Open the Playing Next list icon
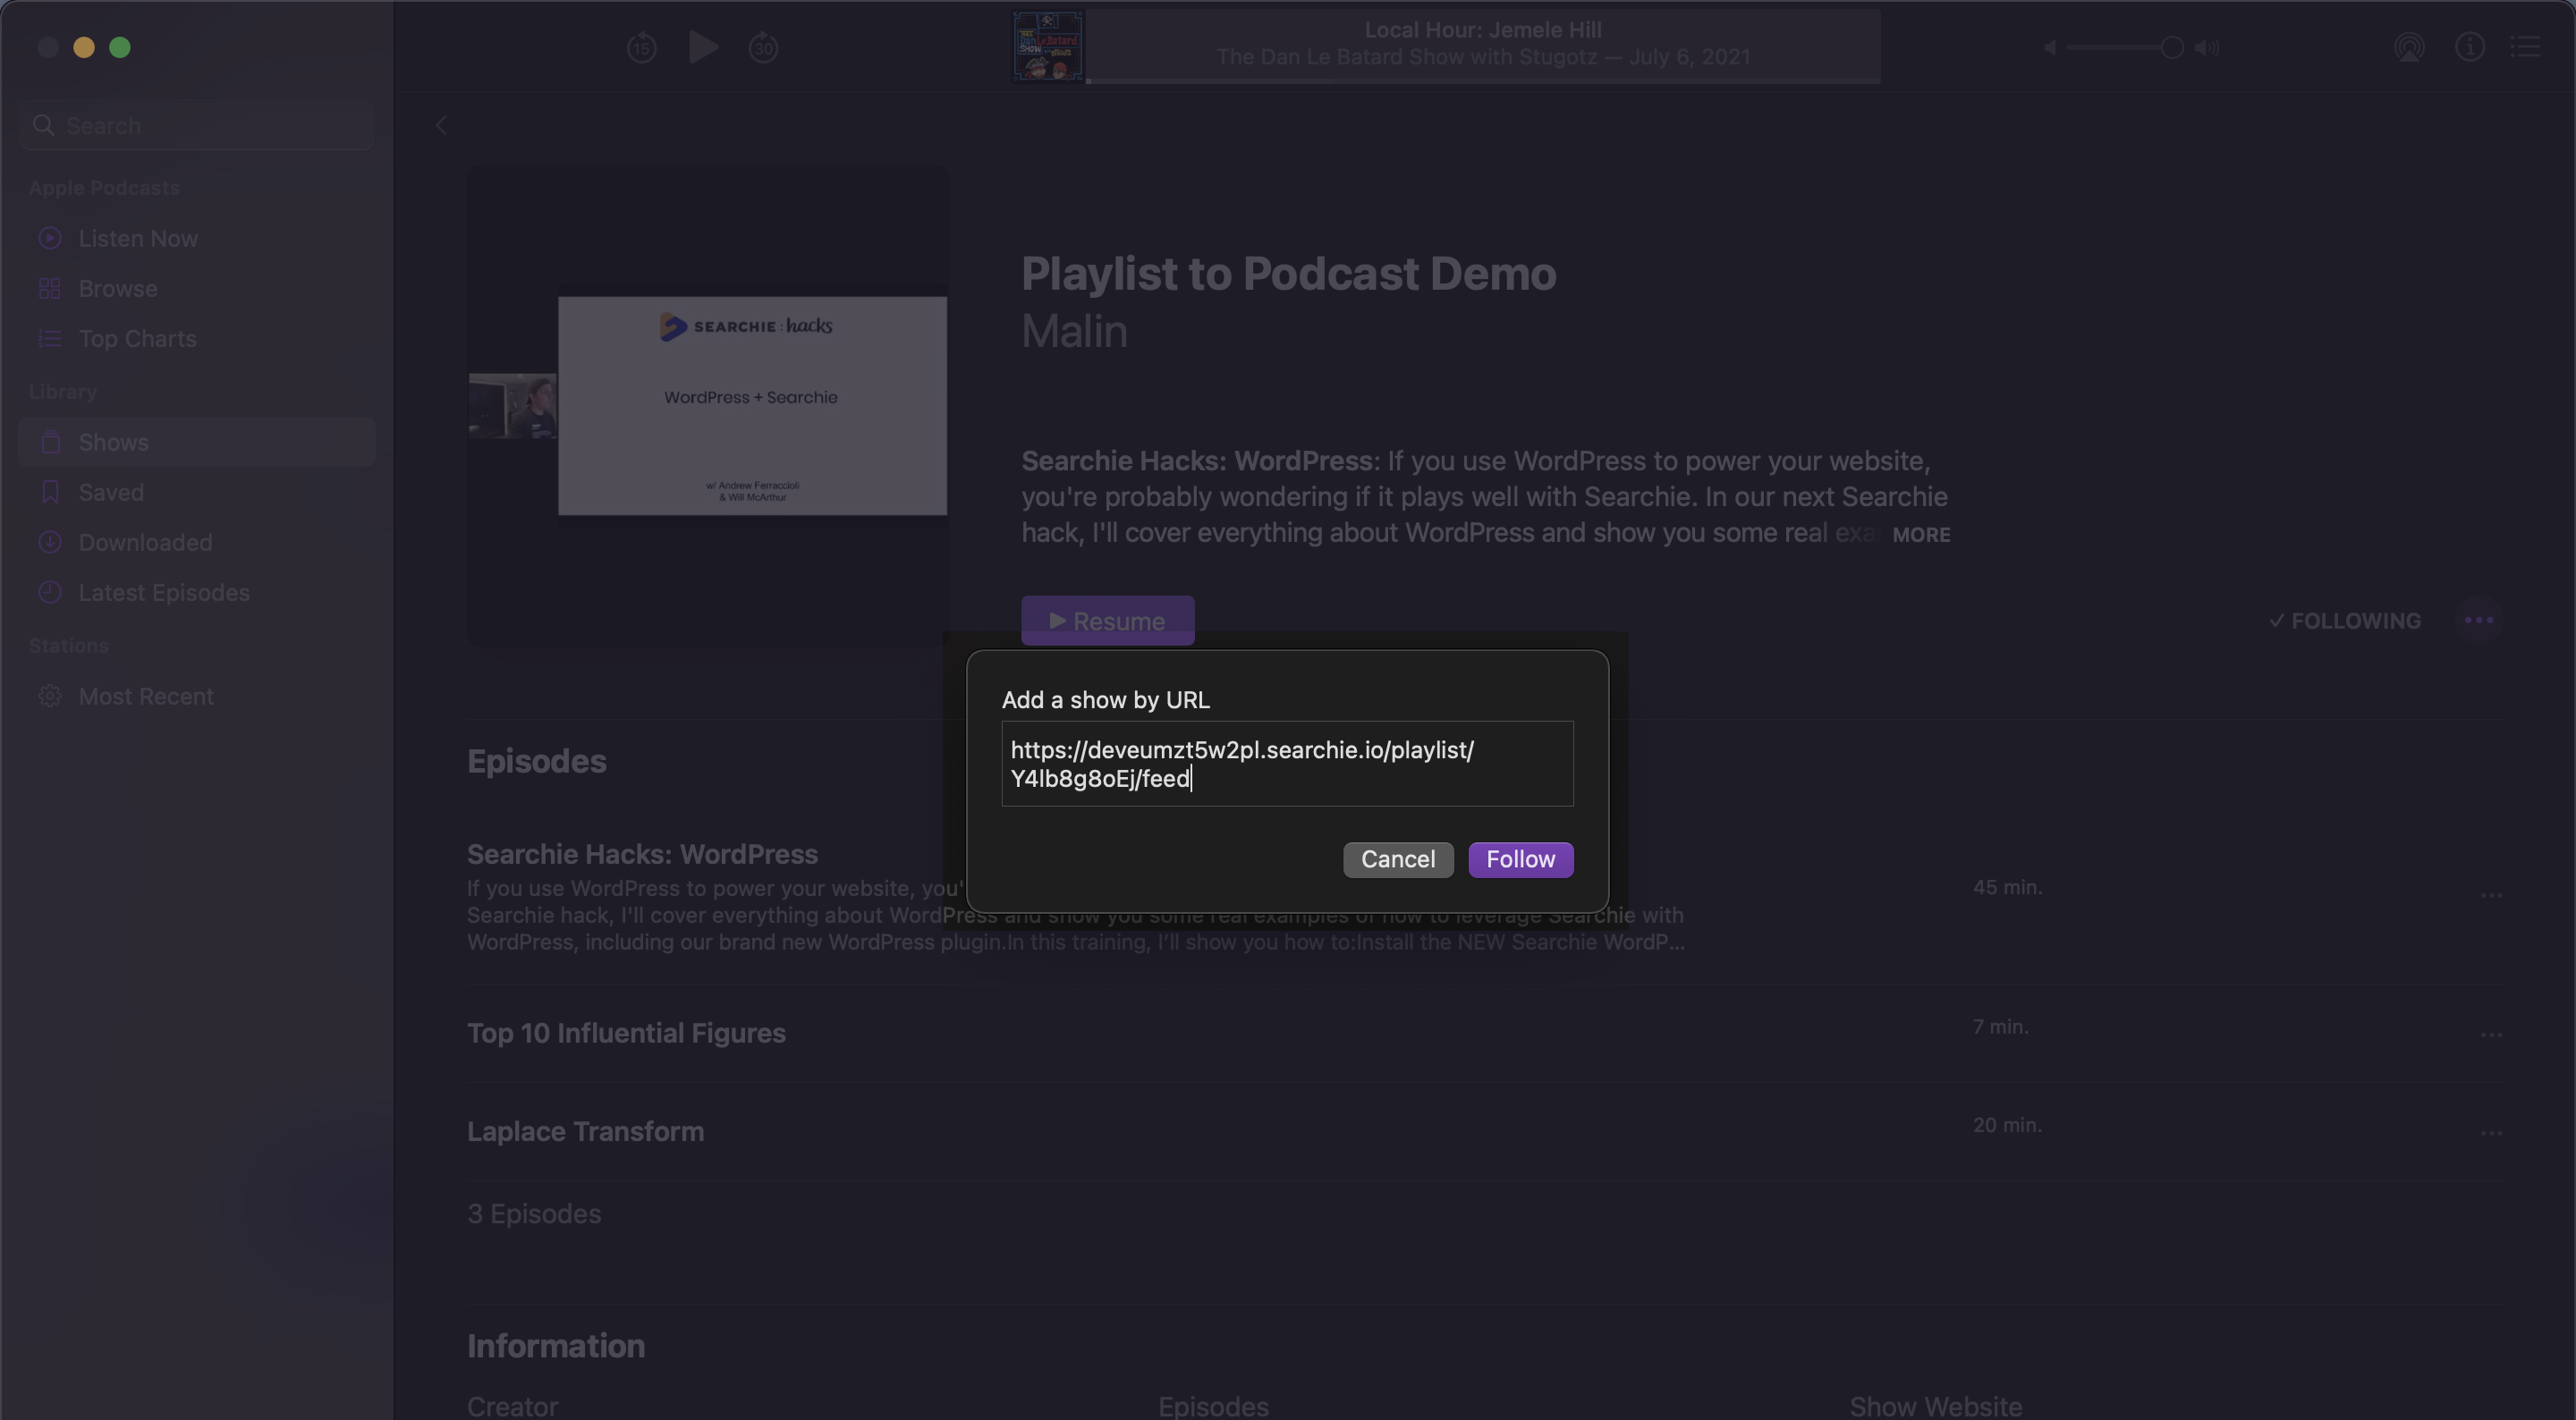Screen dimensions: 2576x1420 [x=2525, y=47]
